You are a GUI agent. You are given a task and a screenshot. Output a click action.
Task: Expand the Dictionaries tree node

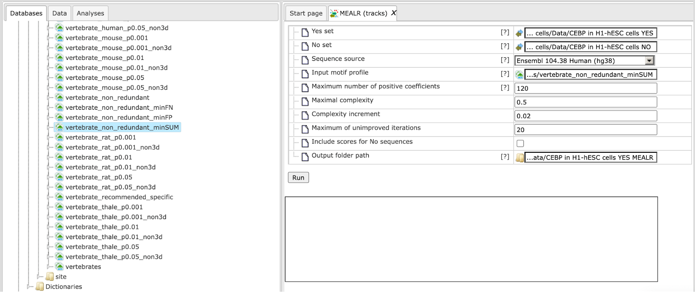pyautogui.click(x=29, y=287)
